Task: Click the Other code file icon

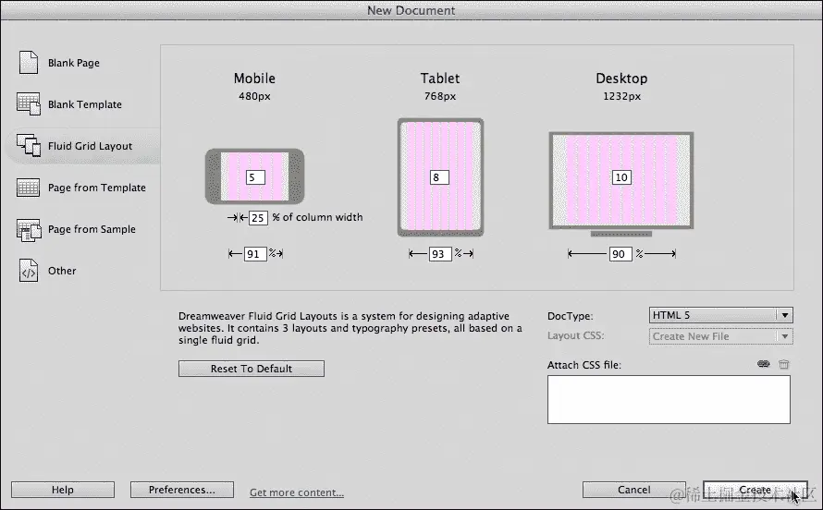Action: [x=29, y=271]
